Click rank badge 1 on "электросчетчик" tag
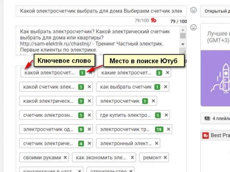Image resolution: width=230 pixels, height=172 pixels. click(145, 101)
